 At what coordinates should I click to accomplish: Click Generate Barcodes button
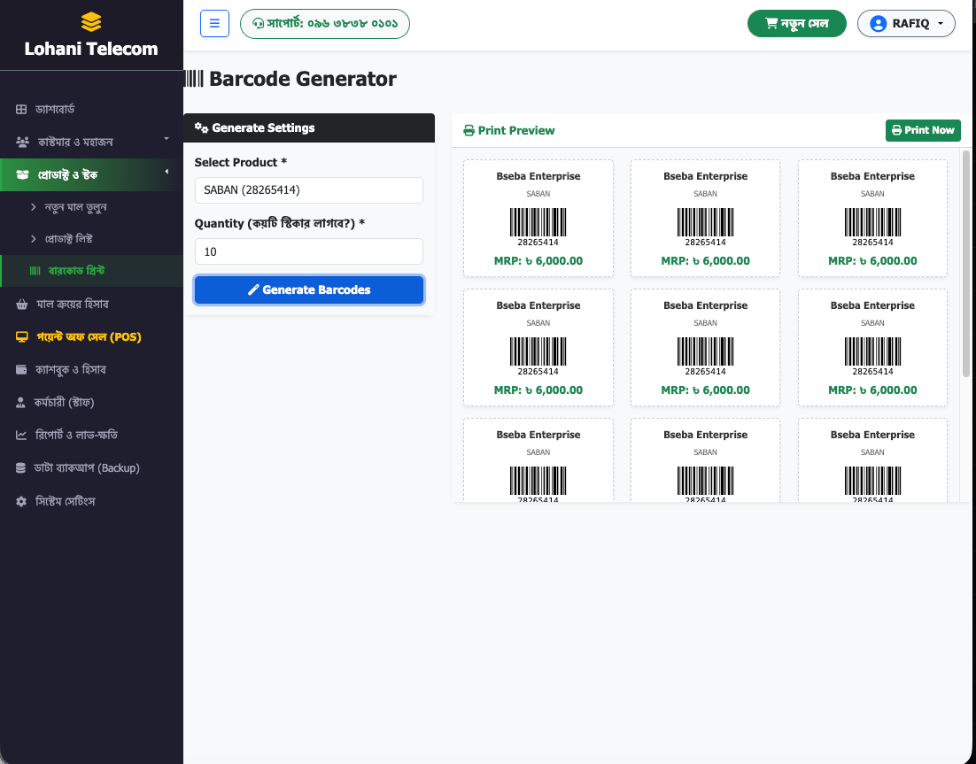click(309, 289)
